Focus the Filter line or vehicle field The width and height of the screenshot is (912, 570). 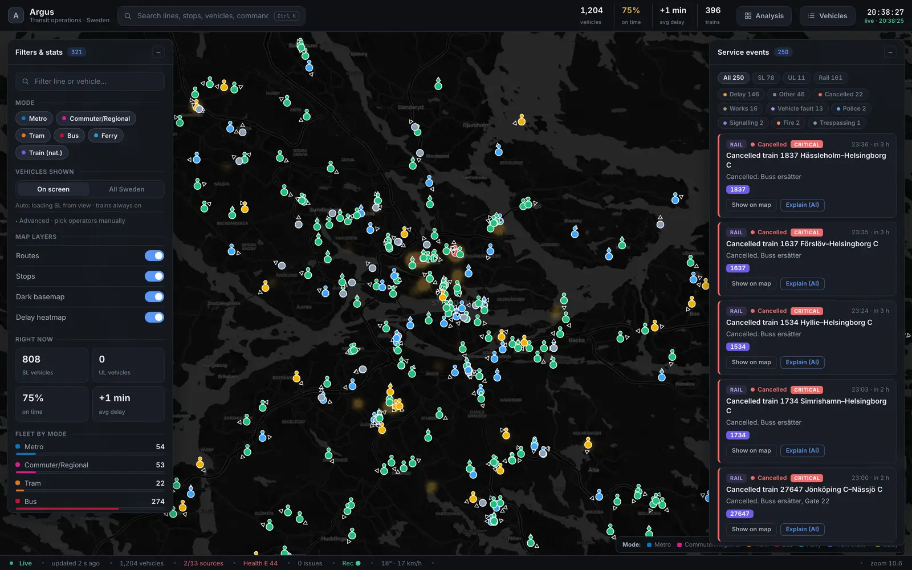tap(90, 82)
